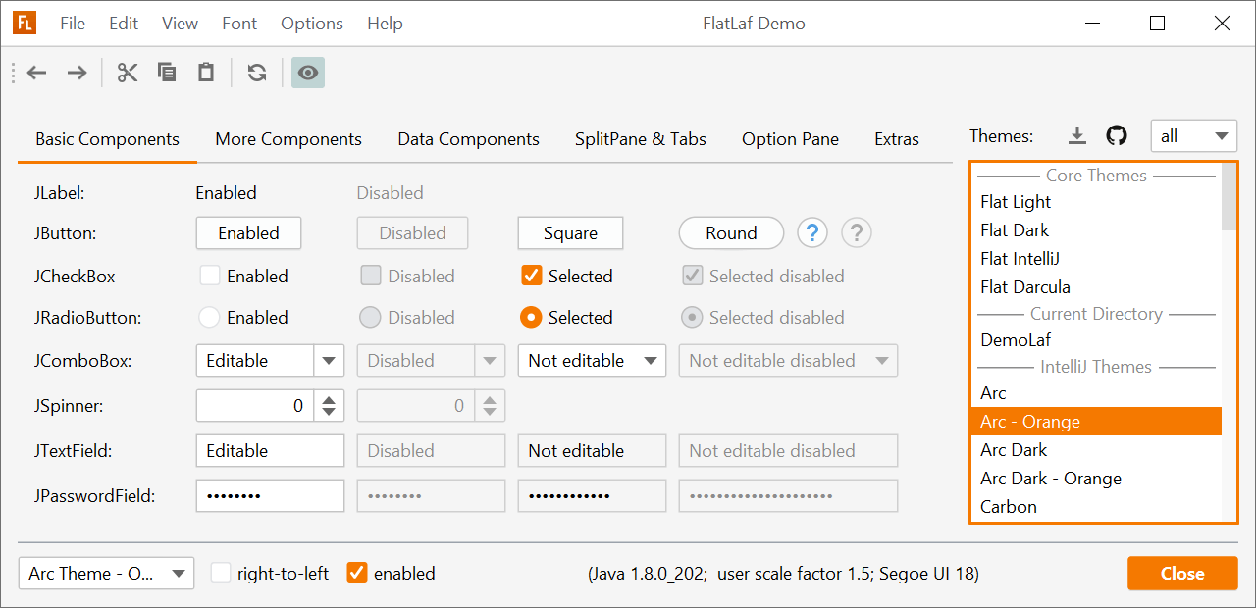Click the Refresh toolbar icon
Image resolution: width=1256 pixels, height=608 pixels.
[257, 73]
